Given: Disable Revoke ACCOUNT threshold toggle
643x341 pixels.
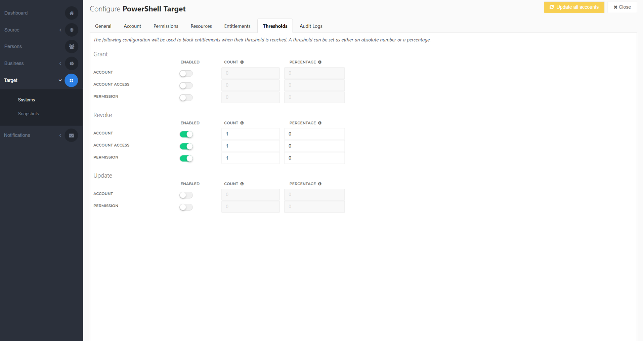Looking at the screenshot, I should [x=186, y=134].
